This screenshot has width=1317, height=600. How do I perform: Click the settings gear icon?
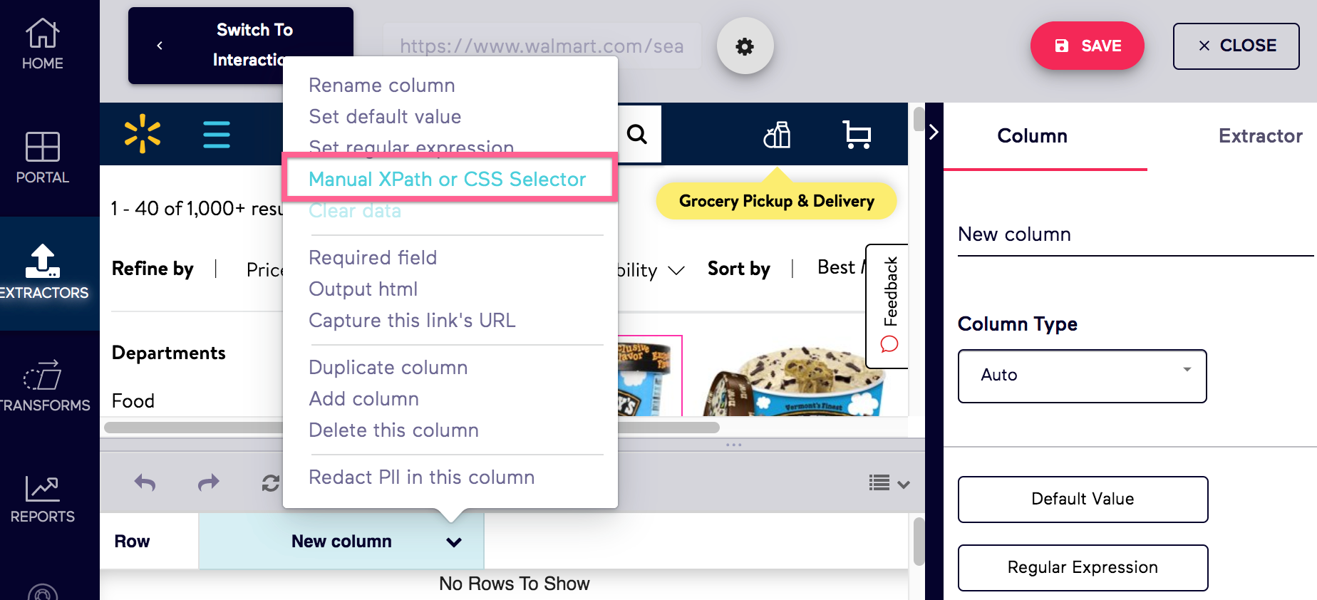click(745, 46)
